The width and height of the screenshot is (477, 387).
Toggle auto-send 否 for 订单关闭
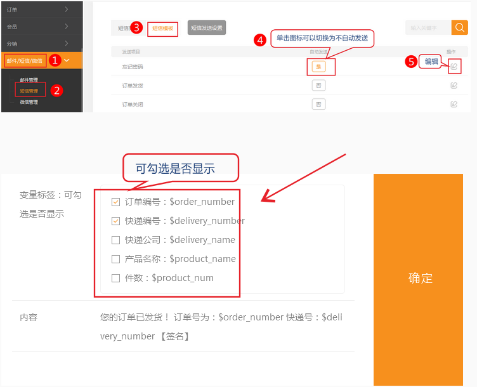318,104
